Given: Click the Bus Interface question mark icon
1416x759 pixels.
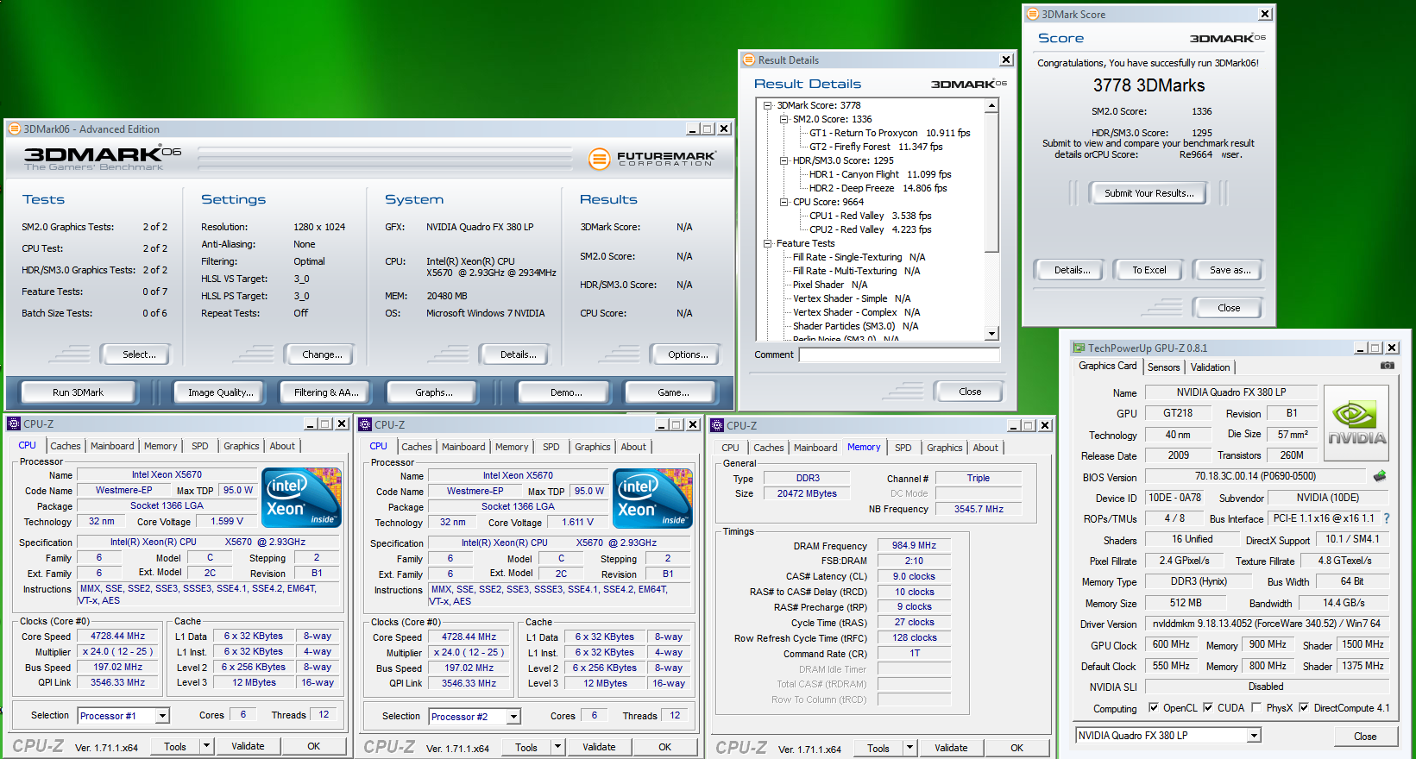Looking at the screenshot, I should (x=1387, y=518).
